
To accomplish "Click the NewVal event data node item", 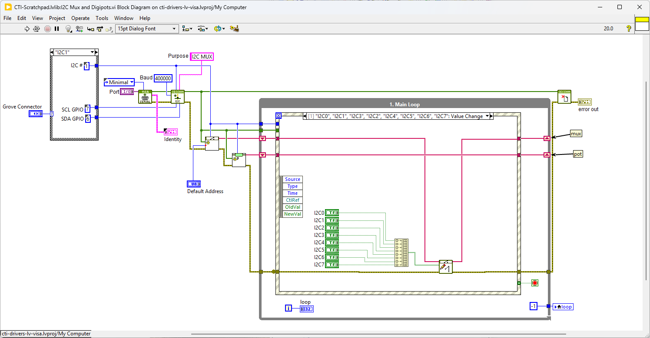I will point(292,214).
